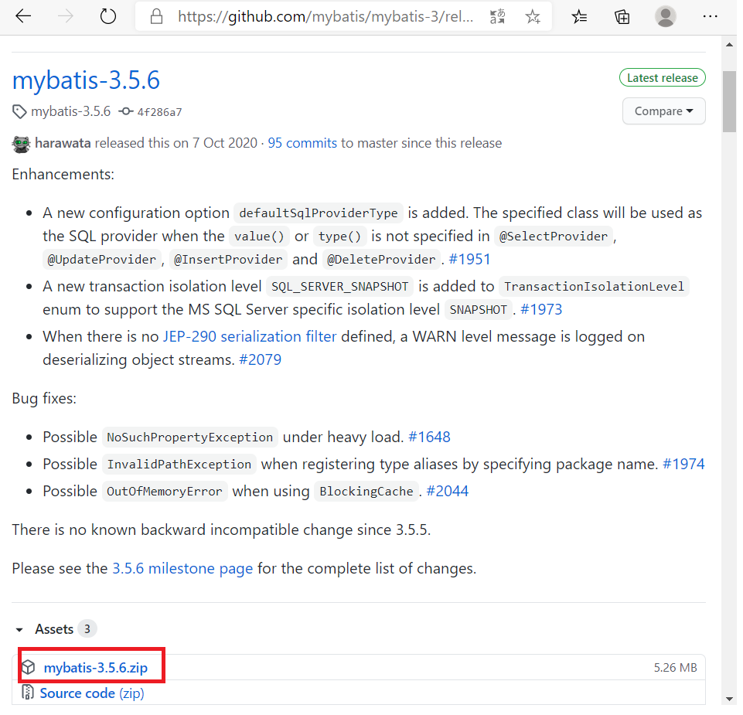Click harawata's avatar image
Viewport: 743px width, 715px height.
21,144
